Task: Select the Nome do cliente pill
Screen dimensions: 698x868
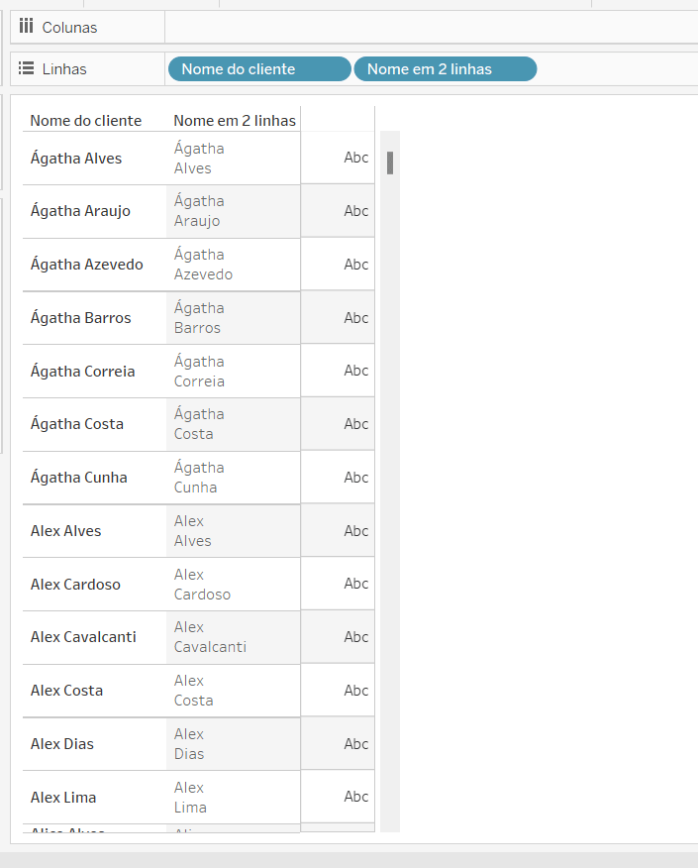Action: (x=259, y=69)
